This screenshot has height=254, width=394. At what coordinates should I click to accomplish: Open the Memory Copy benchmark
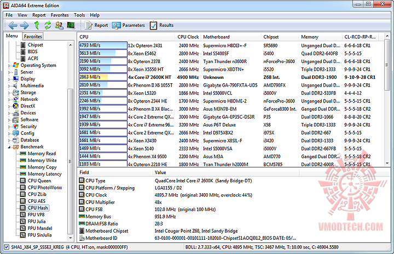(42, 167)
